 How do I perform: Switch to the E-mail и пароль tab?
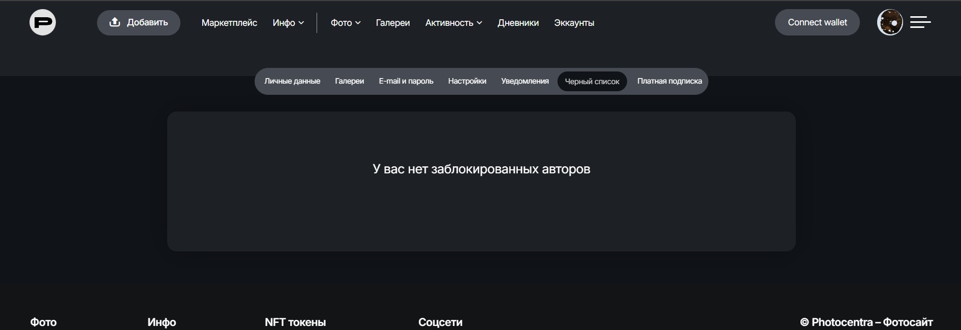coord(406,81)
